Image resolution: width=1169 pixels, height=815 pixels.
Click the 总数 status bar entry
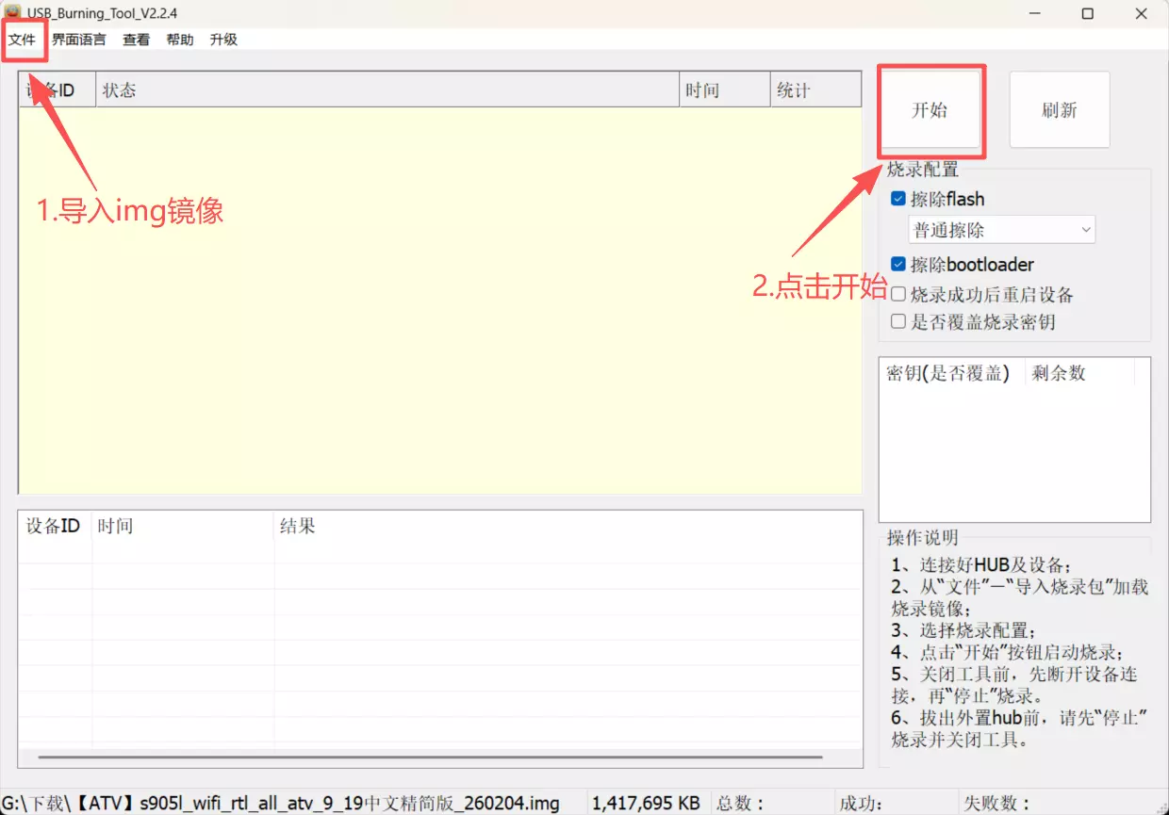coord(741,804)
